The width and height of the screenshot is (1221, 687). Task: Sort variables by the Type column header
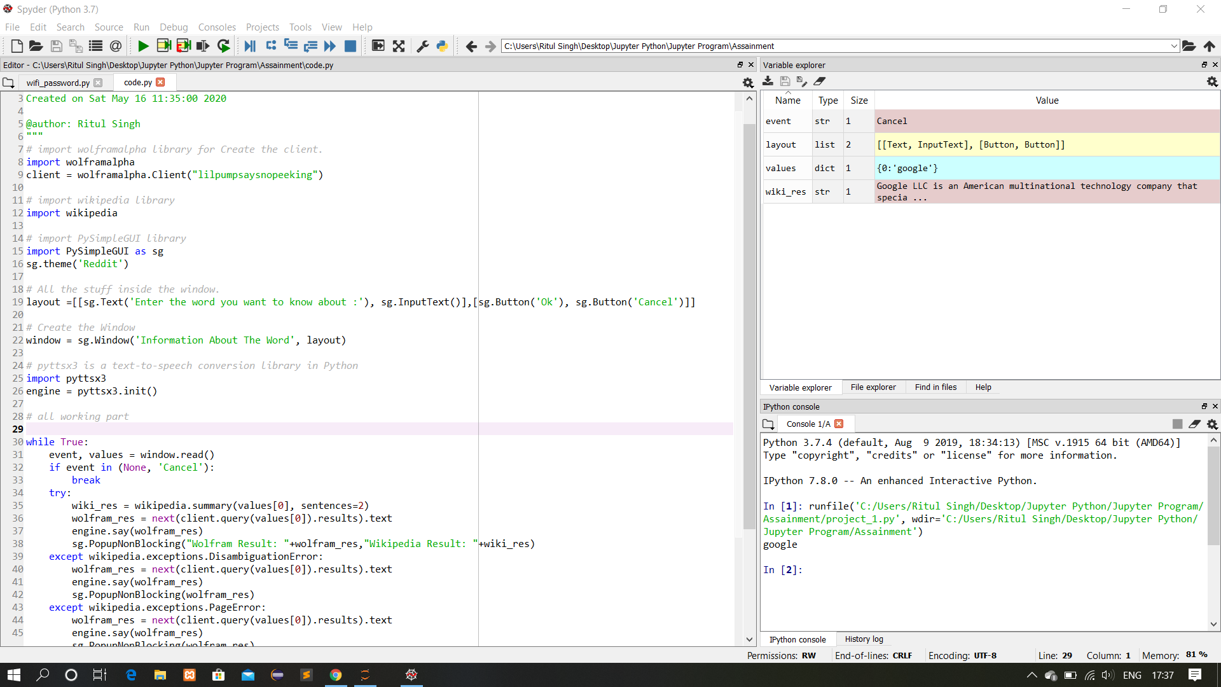tap(827, 101)
